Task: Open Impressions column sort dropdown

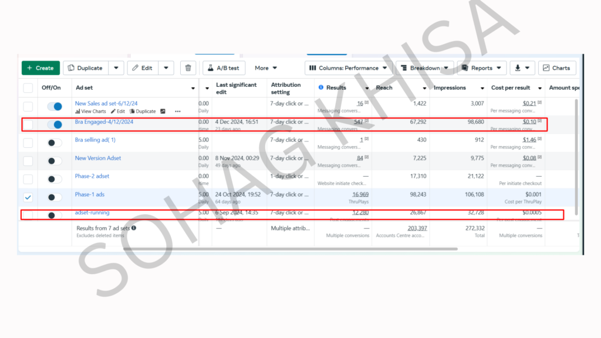Action: click(x=482, y=88)
